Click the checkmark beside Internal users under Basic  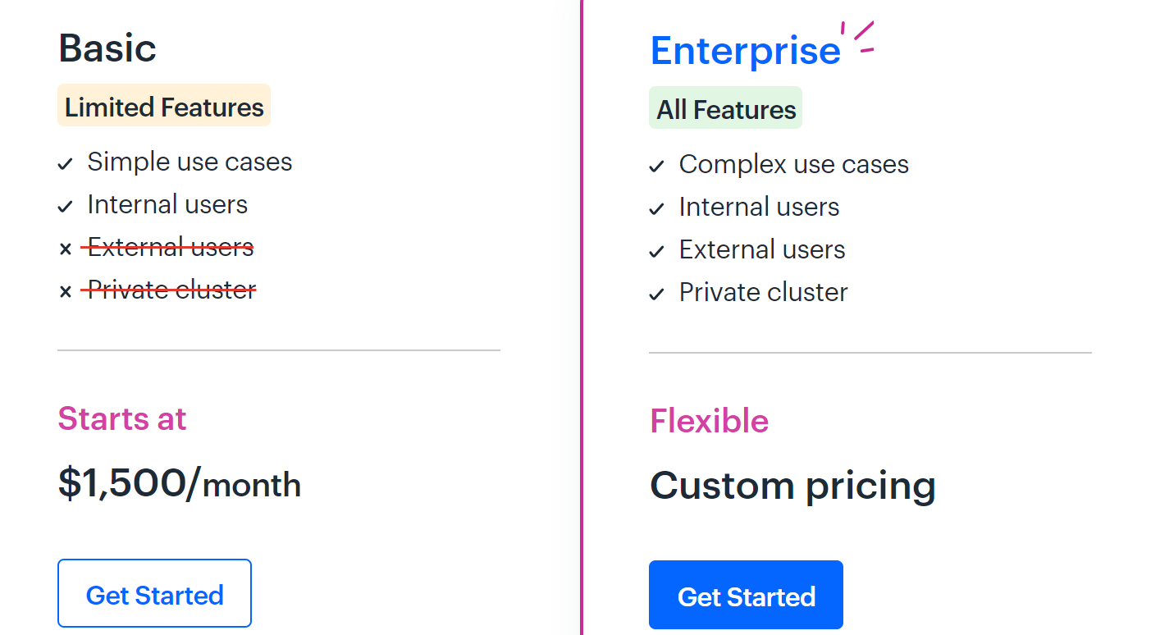point(66,206)
